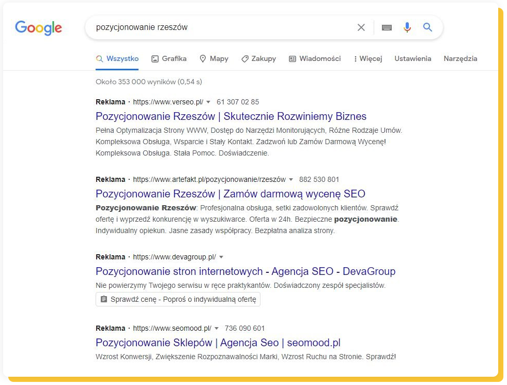507x385 pixels.
Task: Open the Pozycjonowanie Rzeszów Verseo result
Action: (232, 116)
